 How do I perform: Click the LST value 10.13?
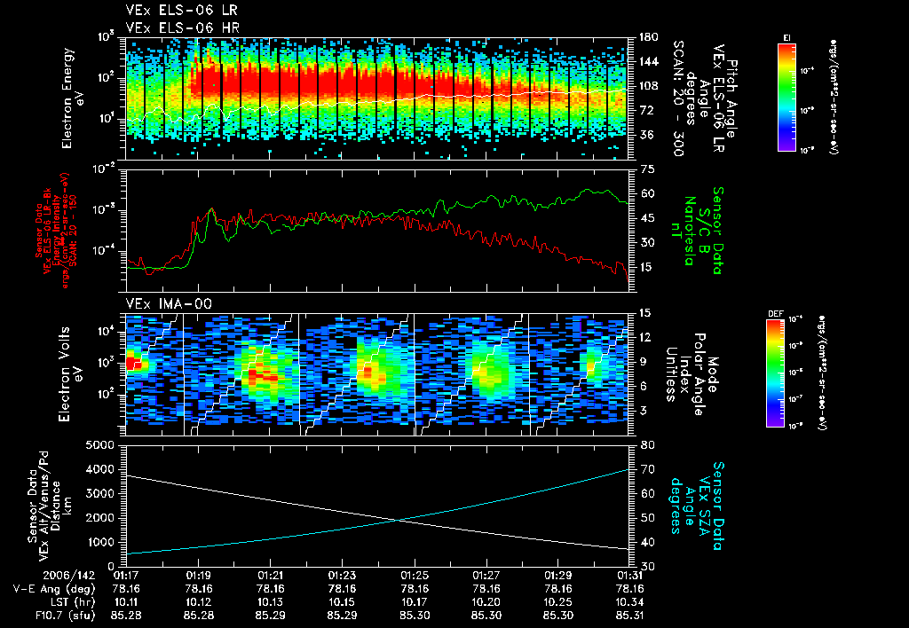(x=270, y=602)
